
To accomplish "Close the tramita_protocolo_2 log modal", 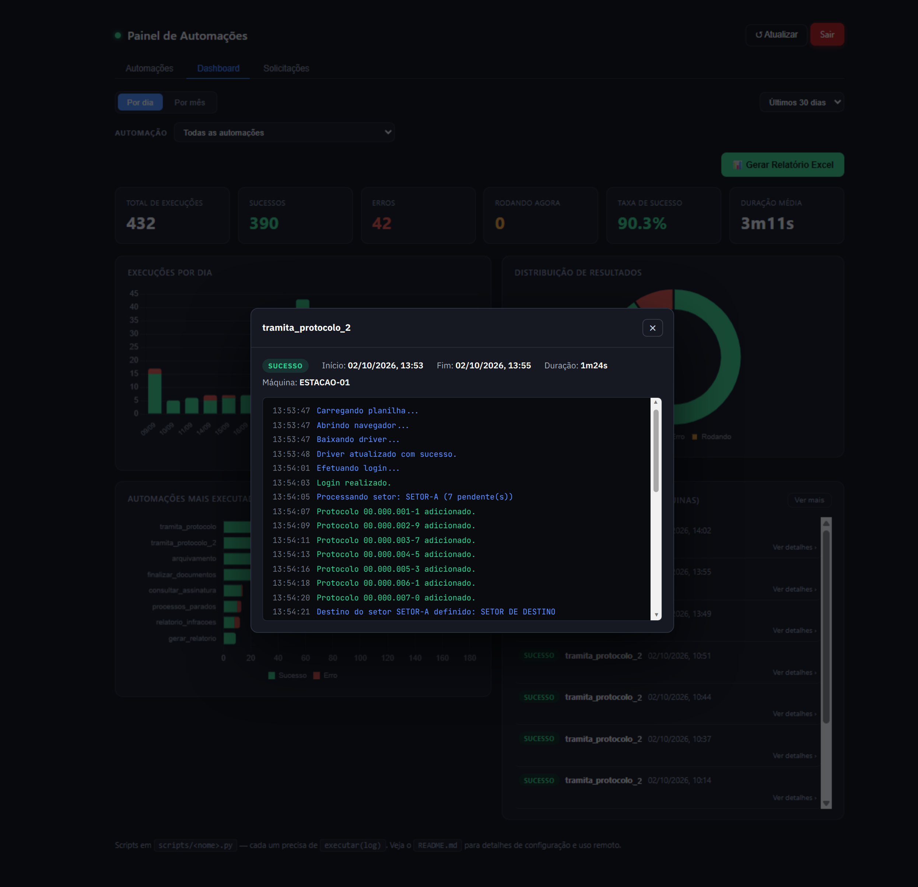I will [652, 328].
